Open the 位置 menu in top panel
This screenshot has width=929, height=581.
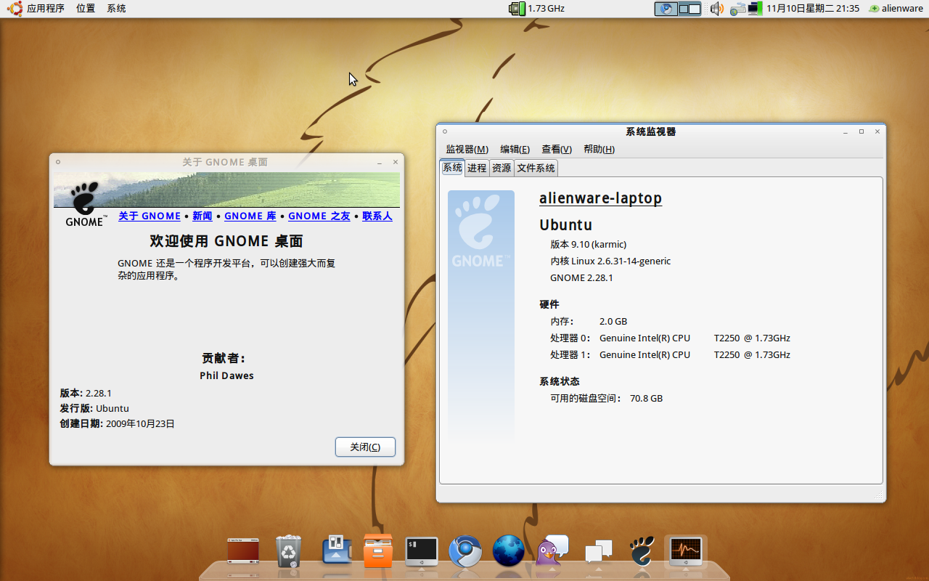coord(86,9)
